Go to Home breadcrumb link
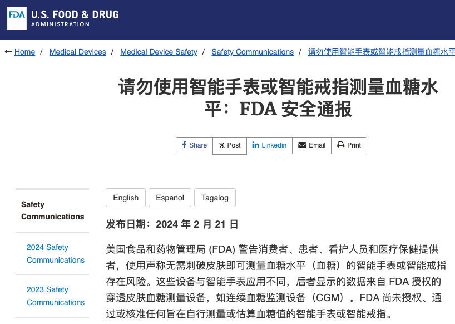The image size is (455, 324). pos(24,52)
